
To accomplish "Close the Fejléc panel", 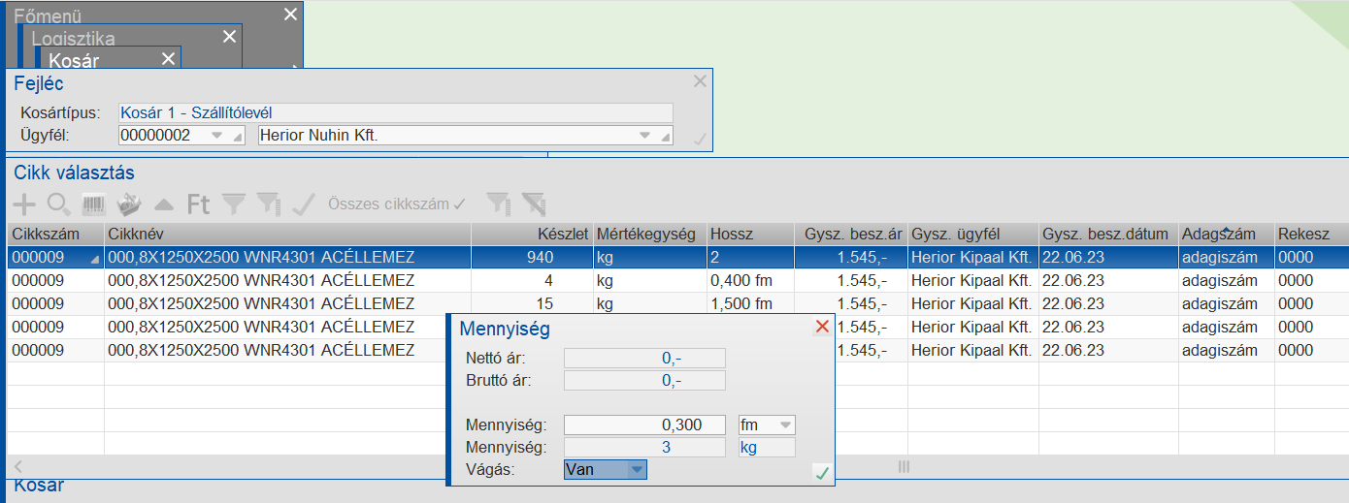I will 700,81.
